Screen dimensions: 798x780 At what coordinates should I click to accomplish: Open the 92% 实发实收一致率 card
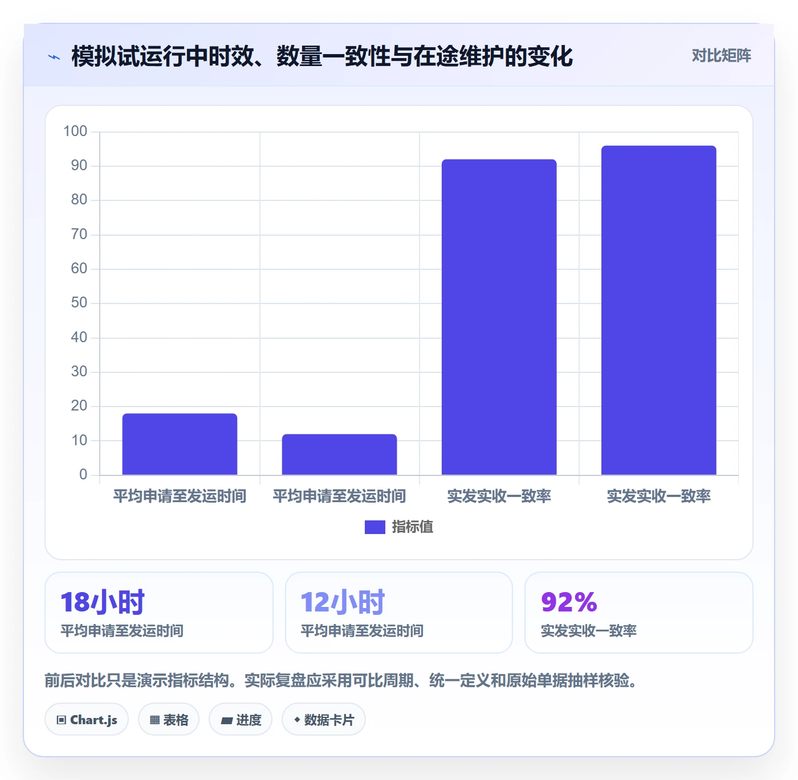pos(638,613)
